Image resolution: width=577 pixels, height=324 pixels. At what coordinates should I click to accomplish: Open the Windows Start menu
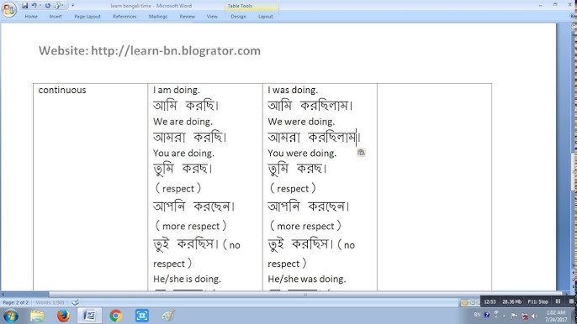coord(11,316)
